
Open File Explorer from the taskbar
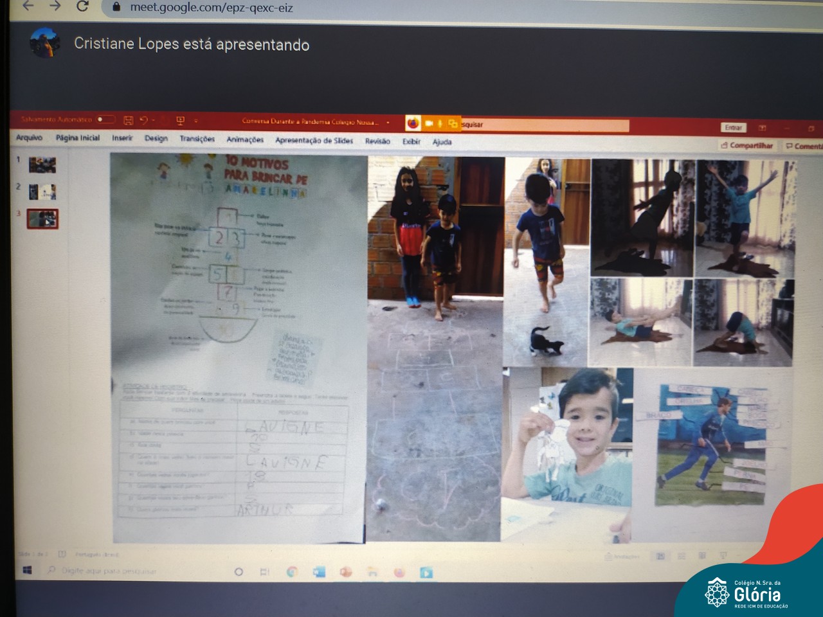coord(372,572)
